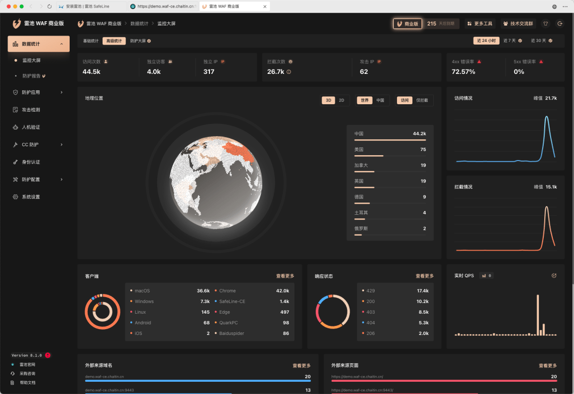
Task: Show 仅拦截 data on map
Action: [422, 100]
